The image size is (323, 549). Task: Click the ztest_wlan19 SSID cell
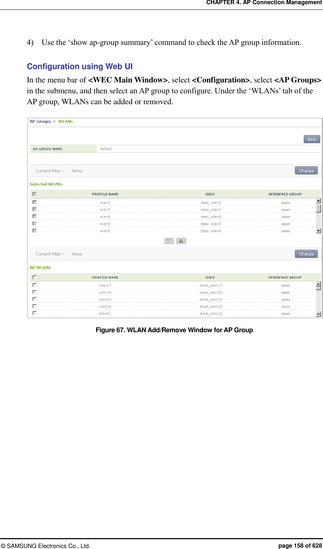(x=211, y=299)
